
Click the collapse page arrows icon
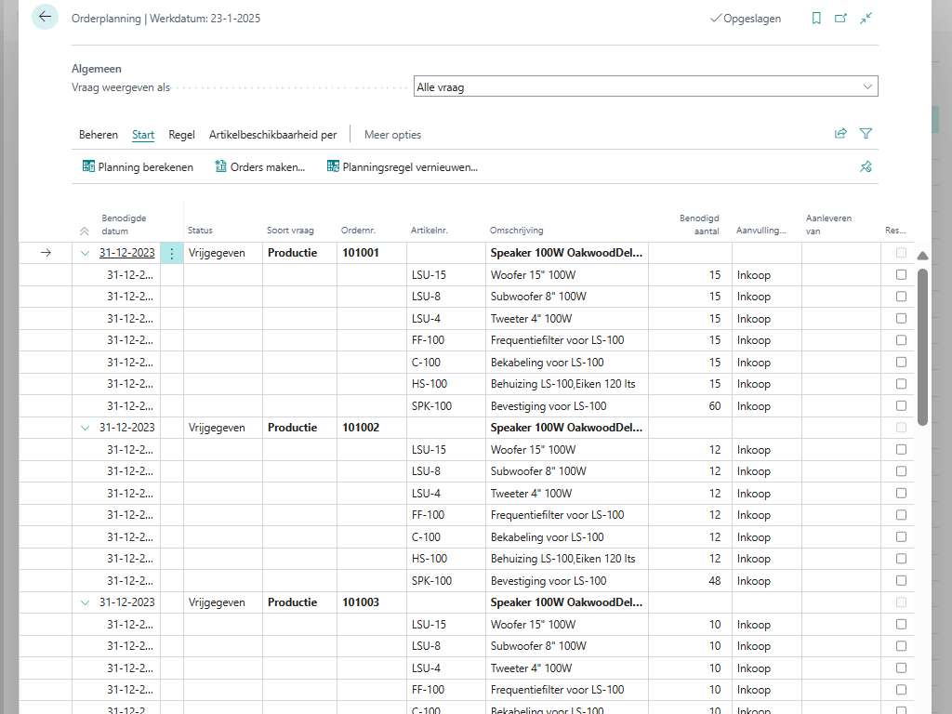[x=866, y=18]
